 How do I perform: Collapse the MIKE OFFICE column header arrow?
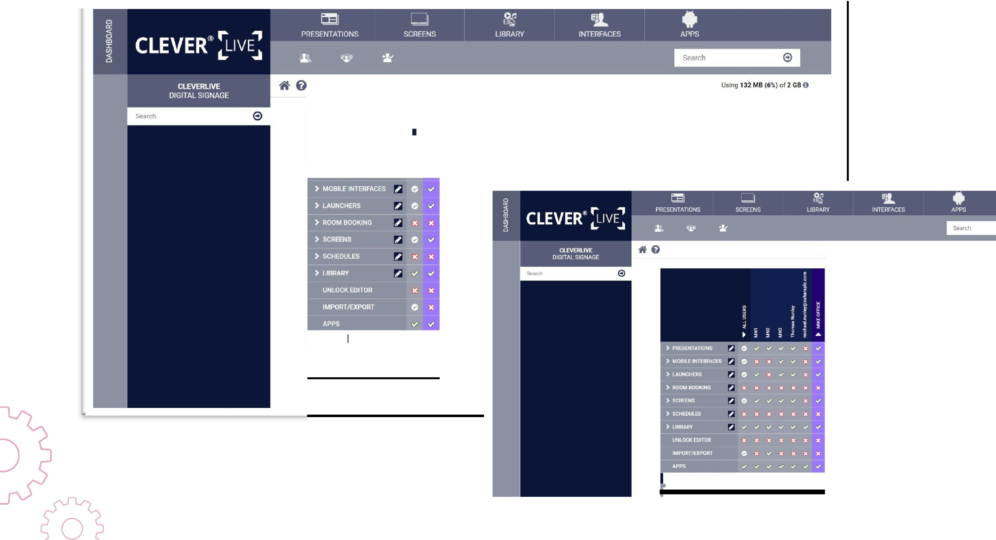(818, 334)
